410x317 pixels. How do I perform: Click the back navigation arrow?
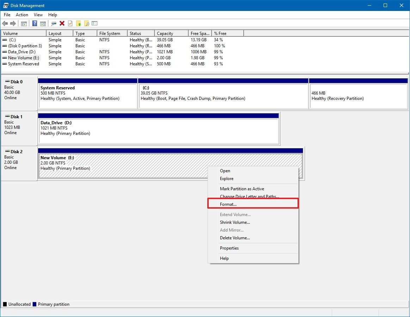5,23
